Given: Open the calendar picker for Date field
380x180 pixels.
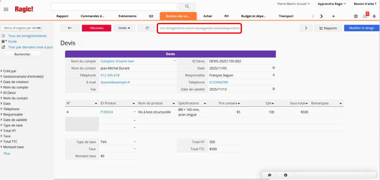Looking at the screenshot, I should coord(274,68).
